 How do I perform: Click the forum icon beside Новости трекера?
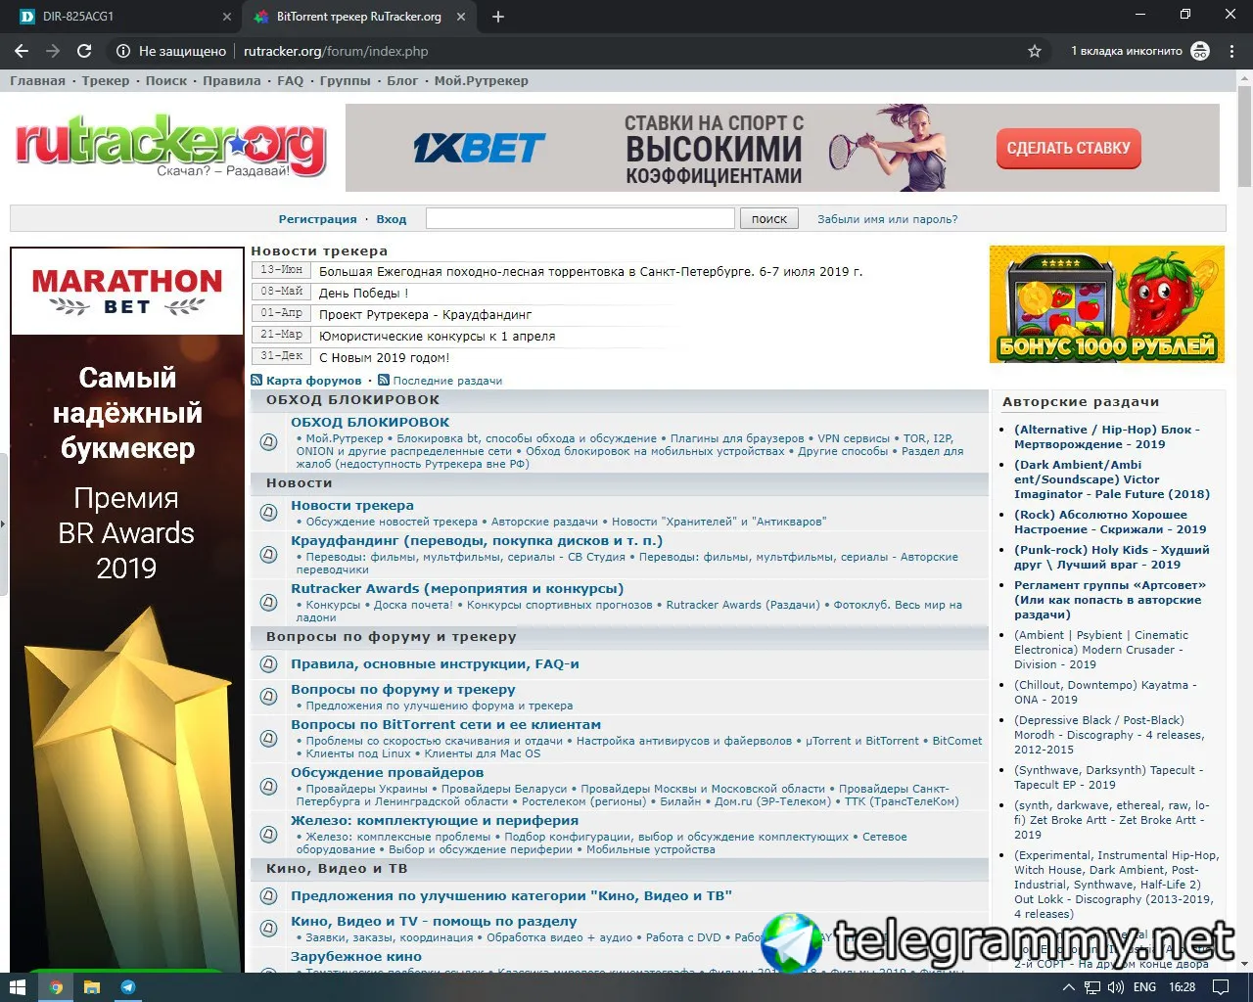[268, 513]
